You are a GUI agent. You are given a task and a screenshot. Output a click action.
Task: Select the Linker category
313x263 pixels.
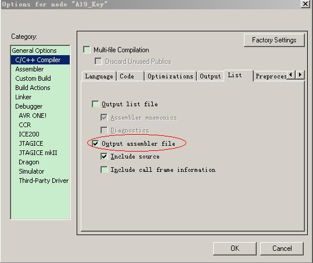click(x=40, y=97)
